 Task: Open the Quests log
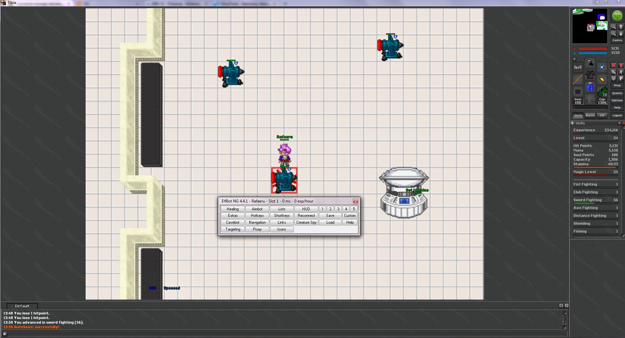(x=617, y=93)
